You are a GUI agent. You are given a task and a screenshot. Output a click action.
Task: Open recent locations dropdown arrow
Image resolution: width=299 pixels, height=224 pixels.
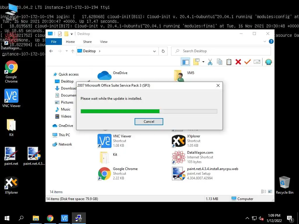[67, 51]
